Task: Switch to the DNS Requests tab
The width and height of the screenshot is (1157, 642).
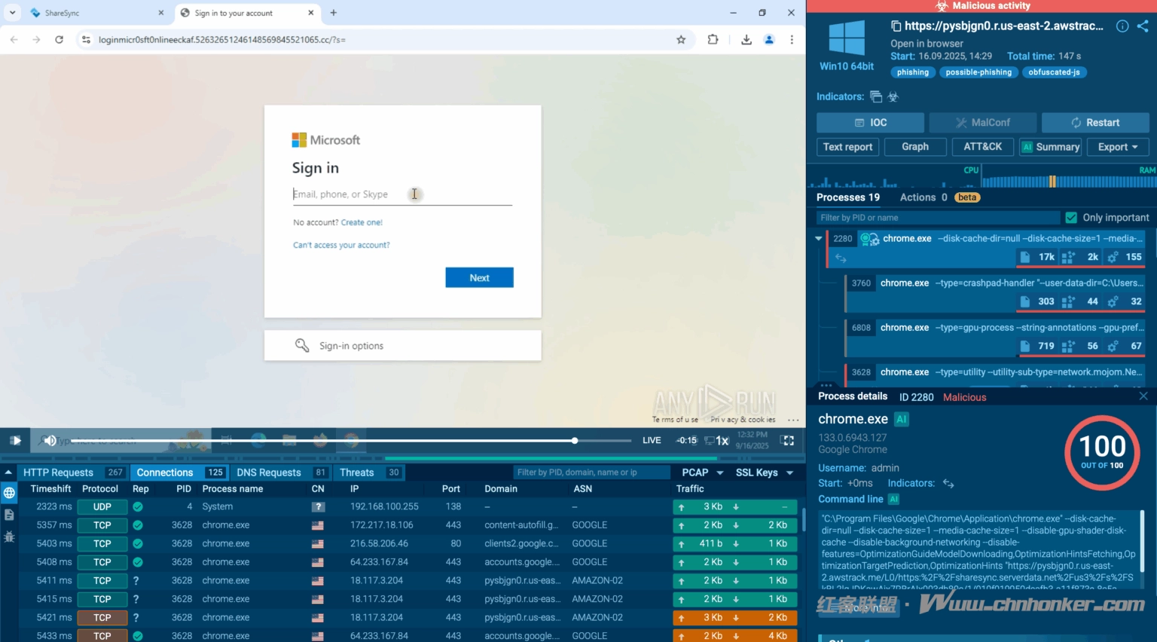Action: pyautogui.click(x=269, y=472)
